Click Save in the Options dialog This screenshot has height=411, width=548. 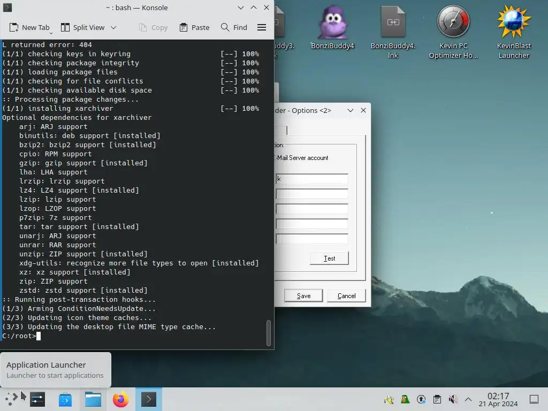(x=303, y=295)
